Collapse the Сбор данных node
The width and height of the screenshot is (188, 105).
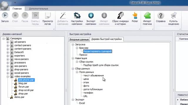[x=73, y=69]
